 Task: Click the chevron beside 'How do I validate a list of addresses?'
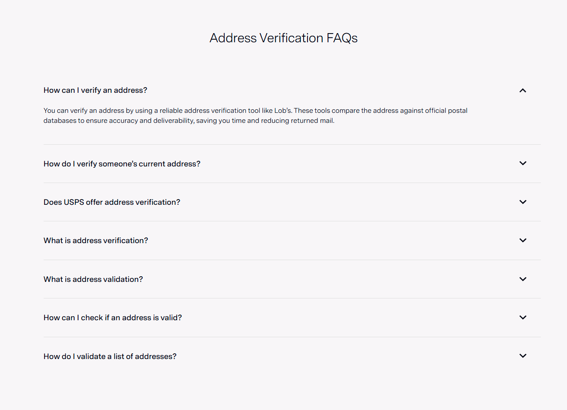[x=523, y=356]
